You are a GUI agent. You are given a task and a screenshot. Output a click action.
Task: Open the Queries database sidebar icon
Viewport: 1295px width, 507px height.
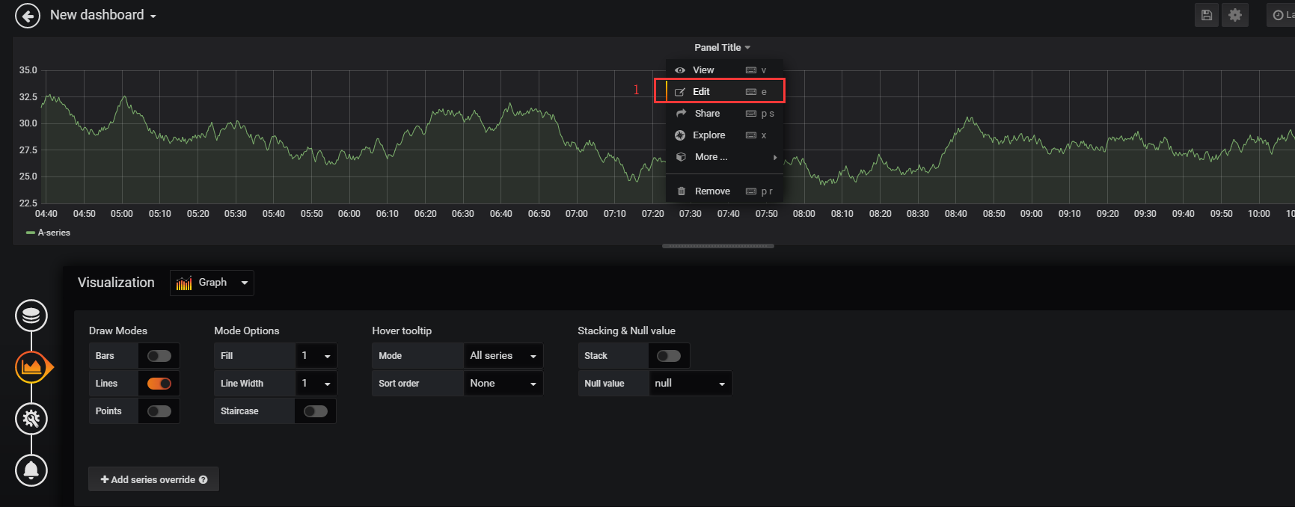(x=31, y=316)
